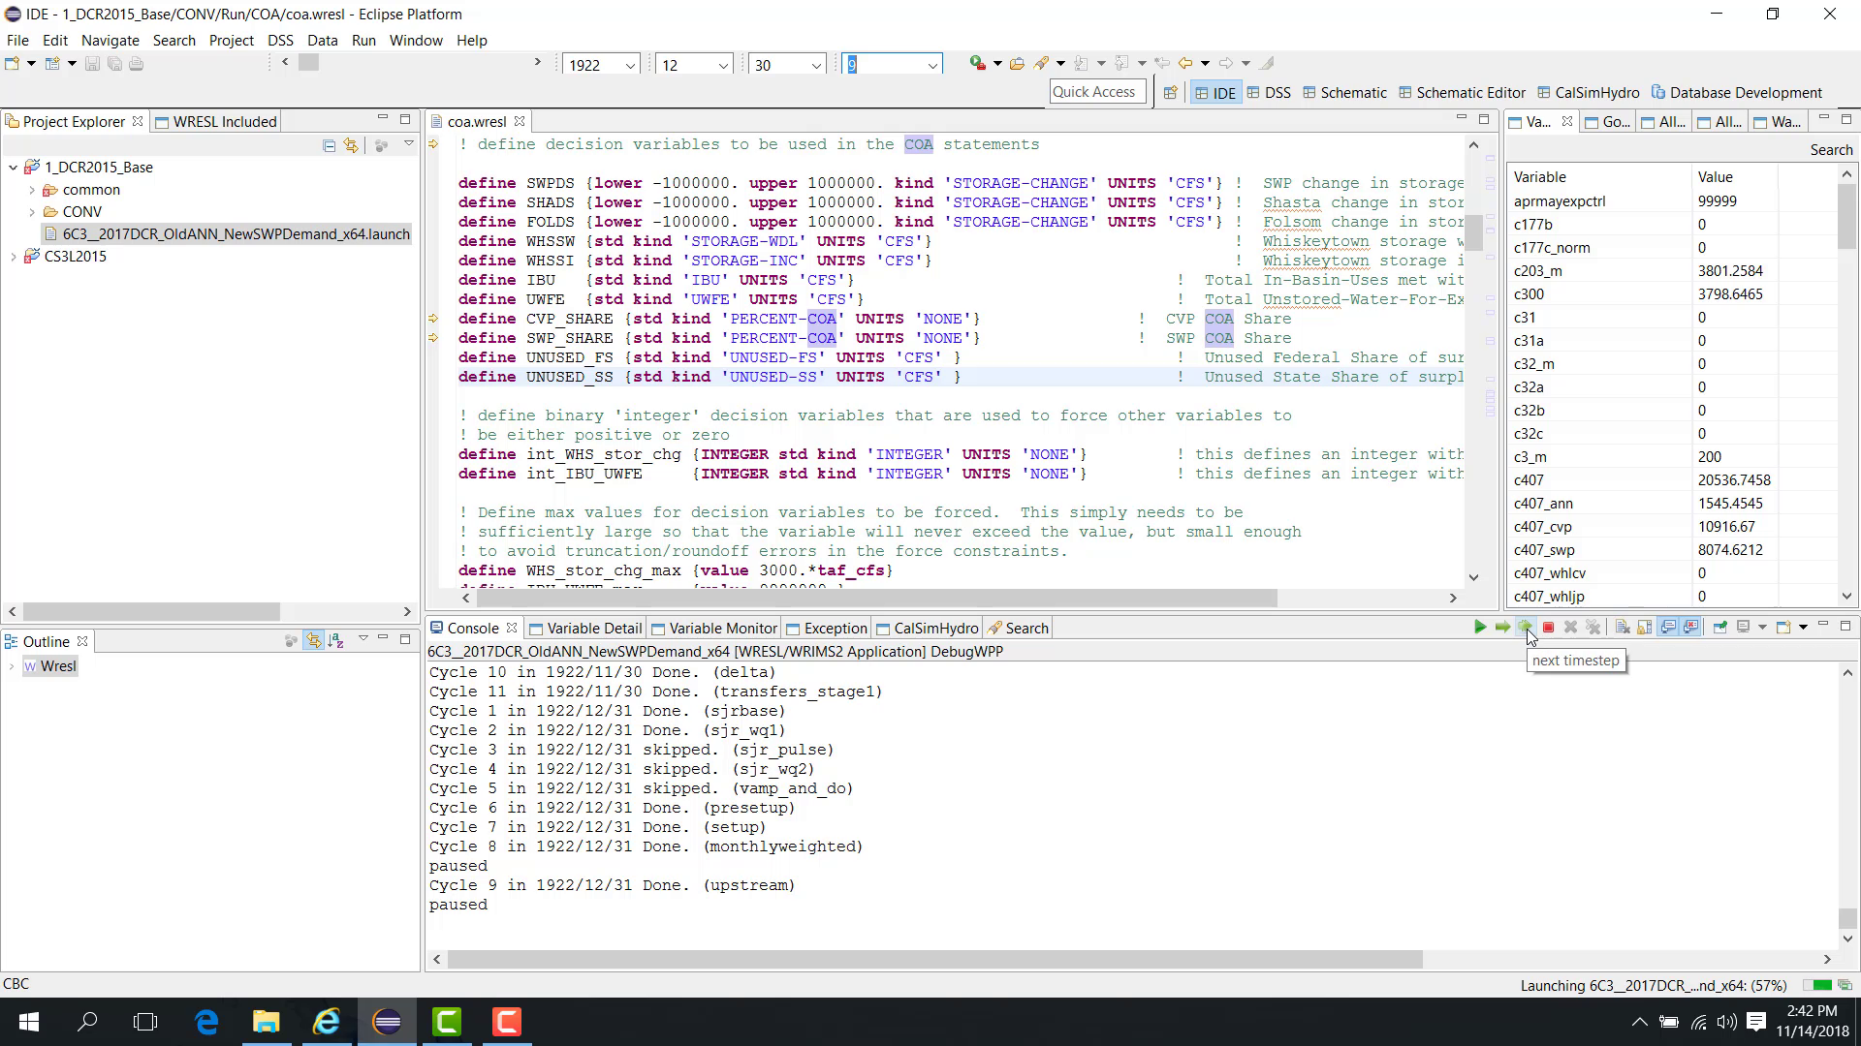Switch to the DSS perspective
Image resolution: width=1861 pixels, height=1046 pixels.
click(1269, 93)
